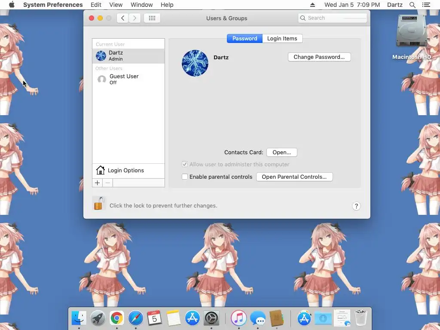This screenshot has height=330, width=440.
Task: Launch Safari compass from the Dock
Action: [x=135, y=318]
